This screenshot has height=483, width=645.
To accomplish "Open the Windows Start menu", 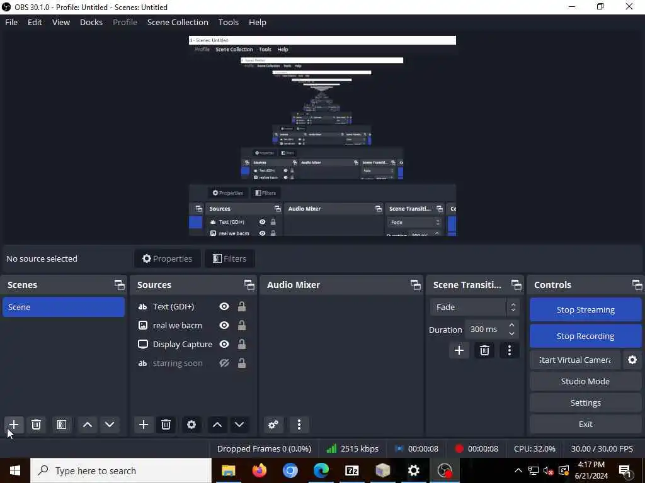I will coord(15,470).
